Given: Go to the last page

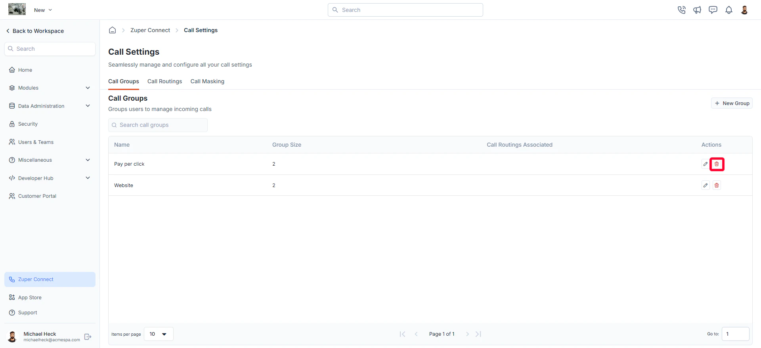Looking at the screenshot, I should pyautogui.click(x=478, y=334).
